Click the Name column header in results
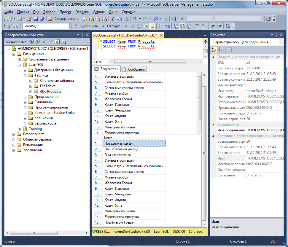Image resolution: width=288 pixels, height=247 pixels. [x=134, y=138]
